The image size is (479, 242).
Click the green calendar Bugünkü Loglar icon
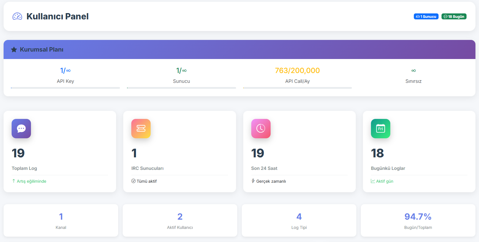pyautogui.click(x=380, y=128)
